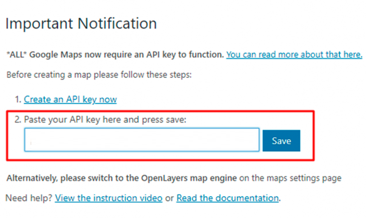Viewport: 366px width, 218px height.
Task: Open the 'Read the documentation' link
Action: click(x=227, y=198)
